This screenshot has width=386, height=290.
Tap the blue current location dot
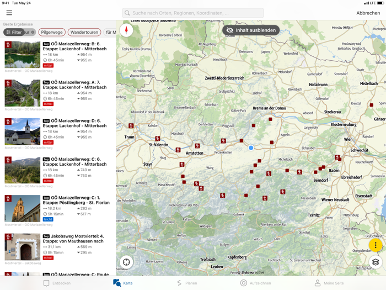251,147
